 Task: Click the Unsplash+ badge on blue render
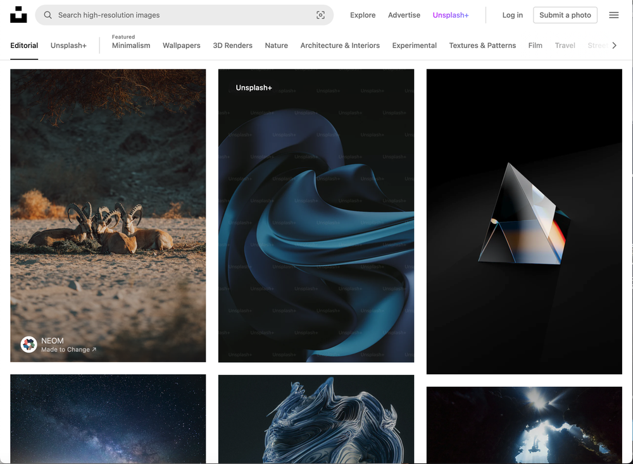tap(254, 87)
